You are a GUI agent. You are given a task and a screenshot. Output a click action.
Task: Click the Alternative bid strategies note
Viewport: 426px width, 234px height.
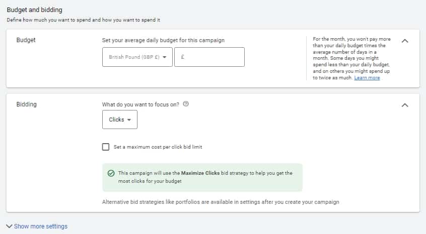point(221,202)
